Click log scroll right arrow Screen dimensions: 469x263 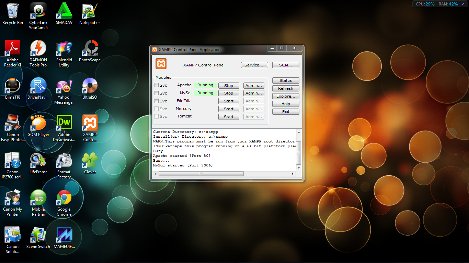click(x=293, y=174)
